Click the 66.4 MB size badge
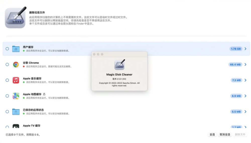 point(235,64)
